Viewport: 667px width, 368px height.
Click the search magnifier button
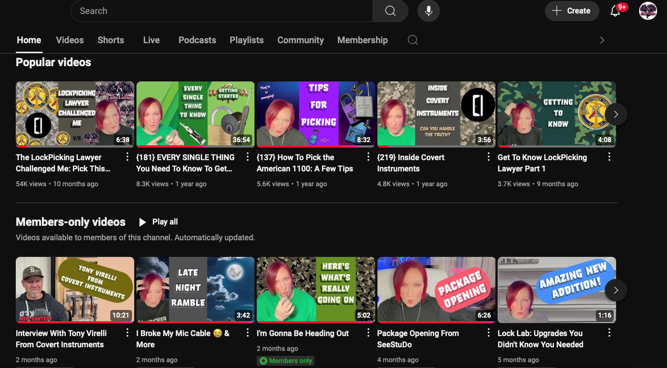[x=390, y=11]
